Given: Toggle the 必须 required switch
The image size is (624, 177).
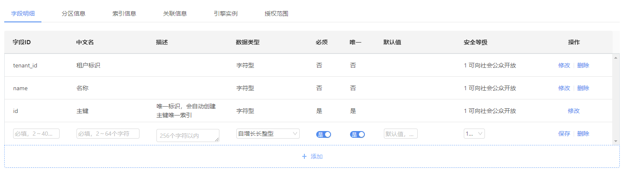Looking at the screenshot, I should (323, 134).
